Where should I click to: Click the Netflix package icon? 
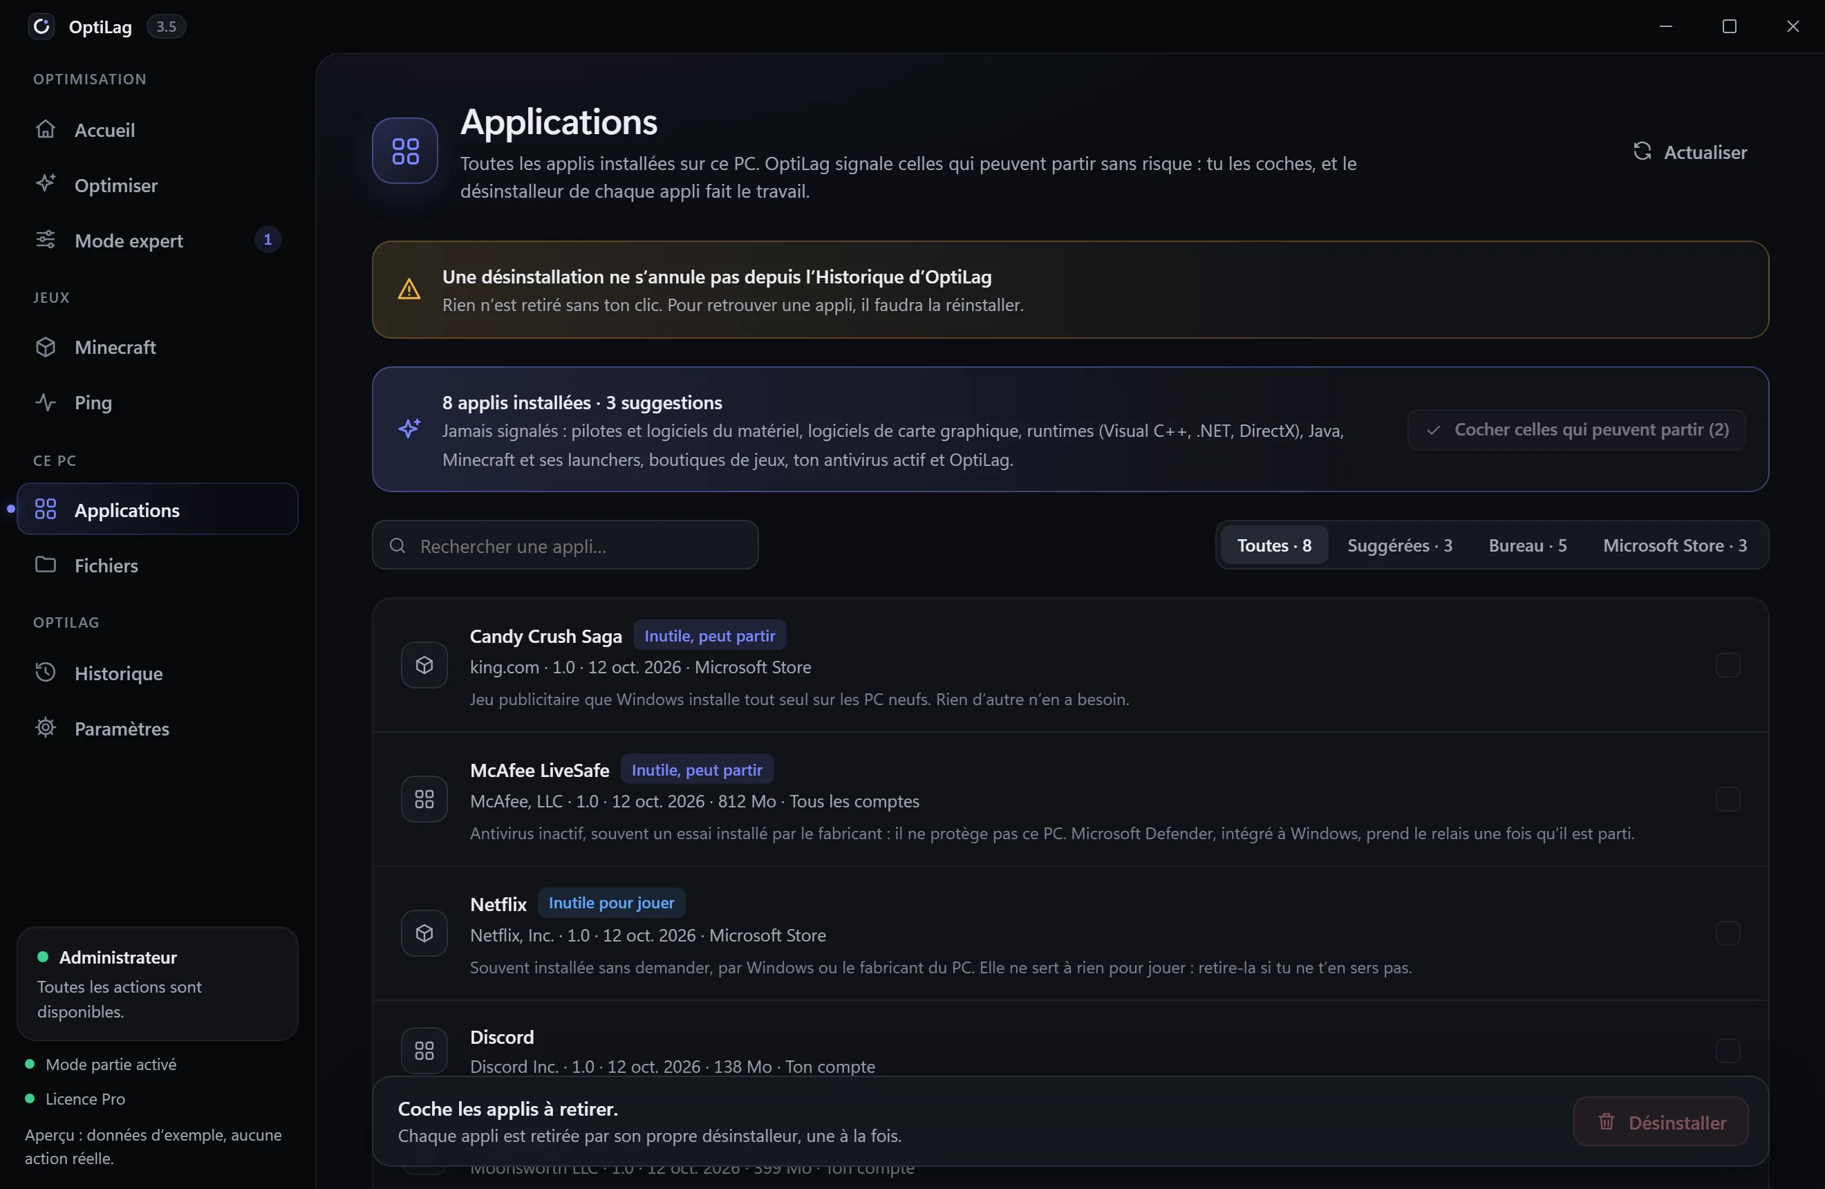tap(424, 933)
